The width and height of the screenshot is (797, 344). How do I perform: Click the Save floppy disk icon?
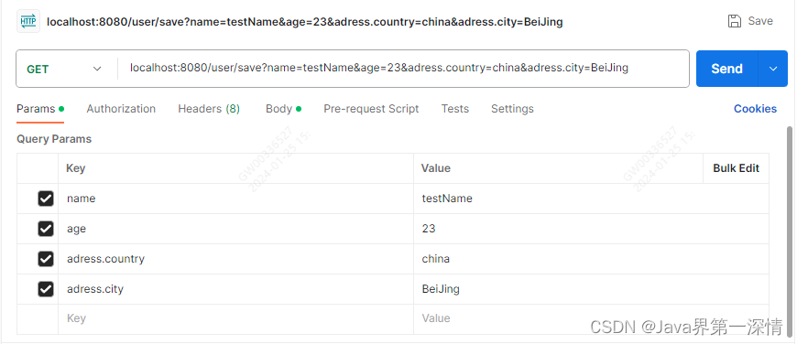click(734, 21)
